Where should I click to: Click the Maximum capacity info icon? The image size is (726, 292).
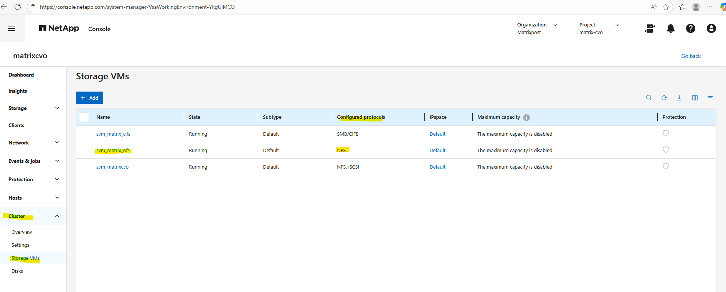coord(526,118)
